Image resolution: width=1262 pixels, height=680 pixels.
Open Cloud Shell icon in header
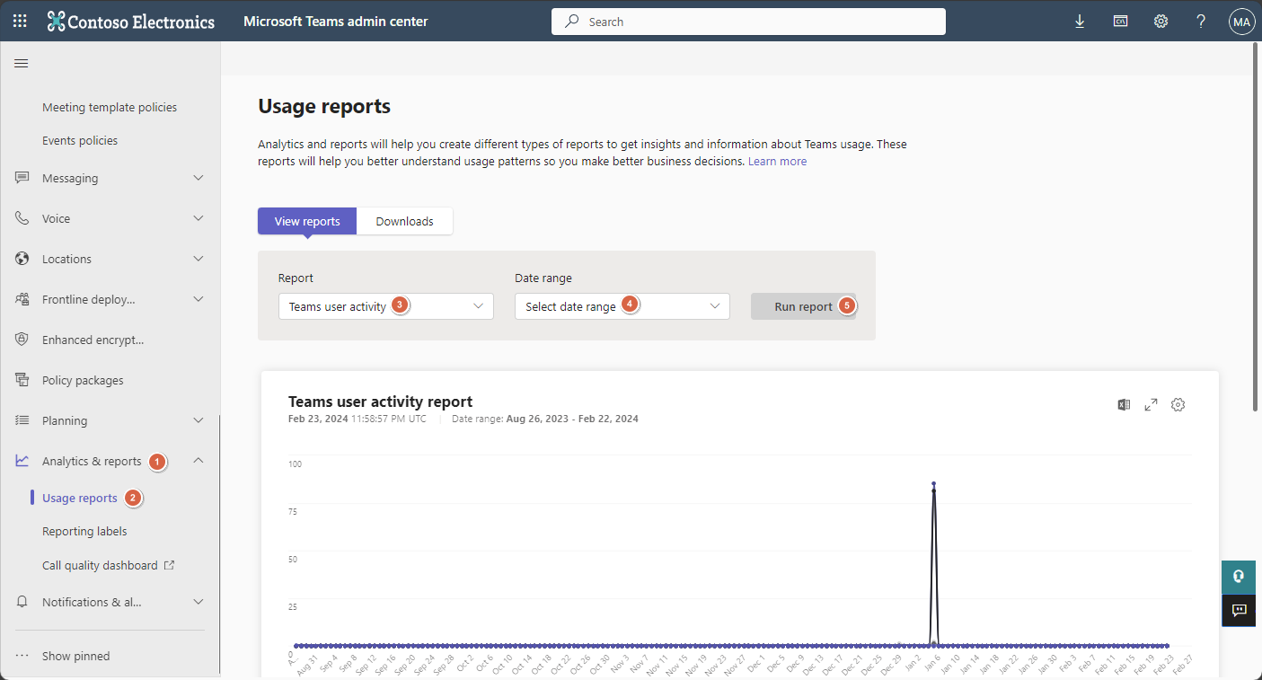pyautogui.click(x=1120, y=22)
